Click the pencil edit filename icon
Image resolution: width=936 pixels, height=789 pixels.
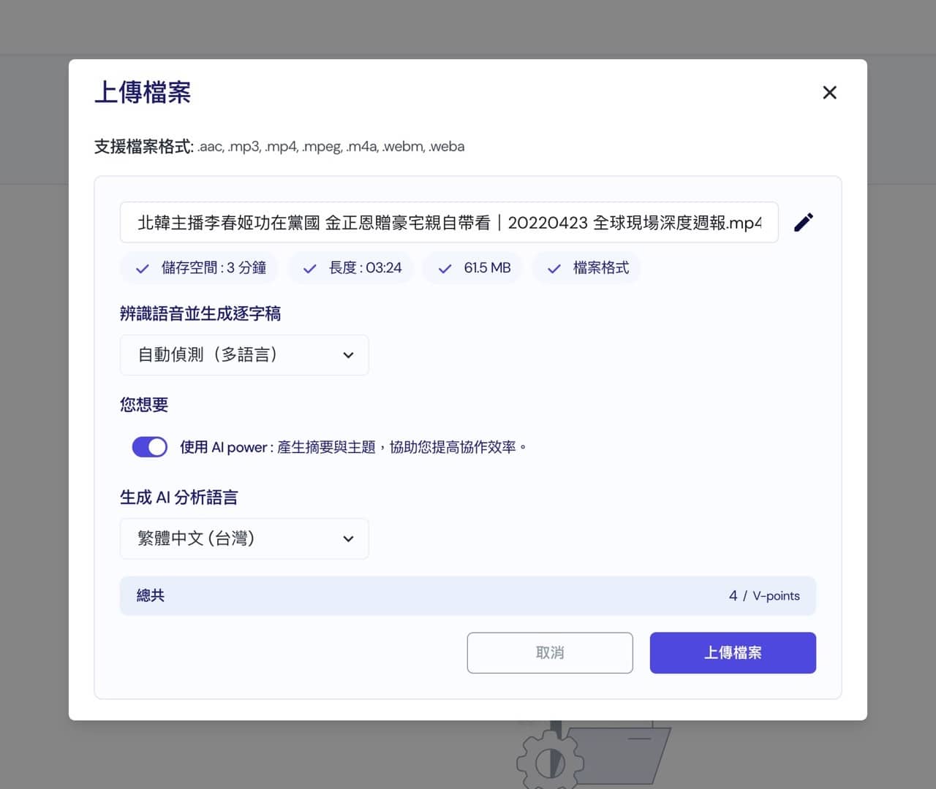click(x=804, y=222)
